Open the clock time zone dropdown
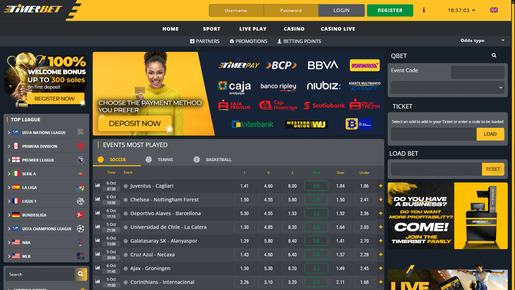 coord(461,10)
